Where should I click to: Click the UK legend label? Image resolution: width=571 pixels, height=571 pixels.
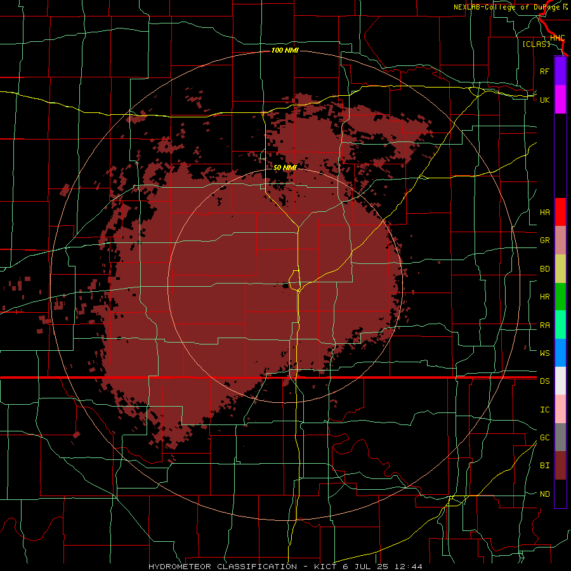tap(544, 100)
